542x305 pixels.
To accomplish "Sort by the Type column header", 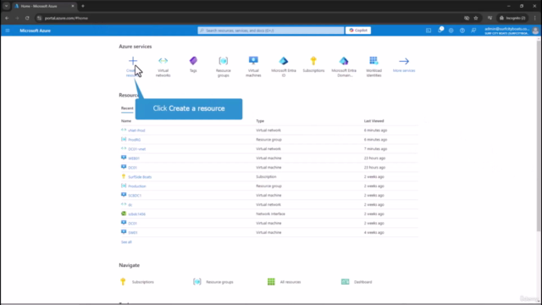I will [x=260, y=121].
